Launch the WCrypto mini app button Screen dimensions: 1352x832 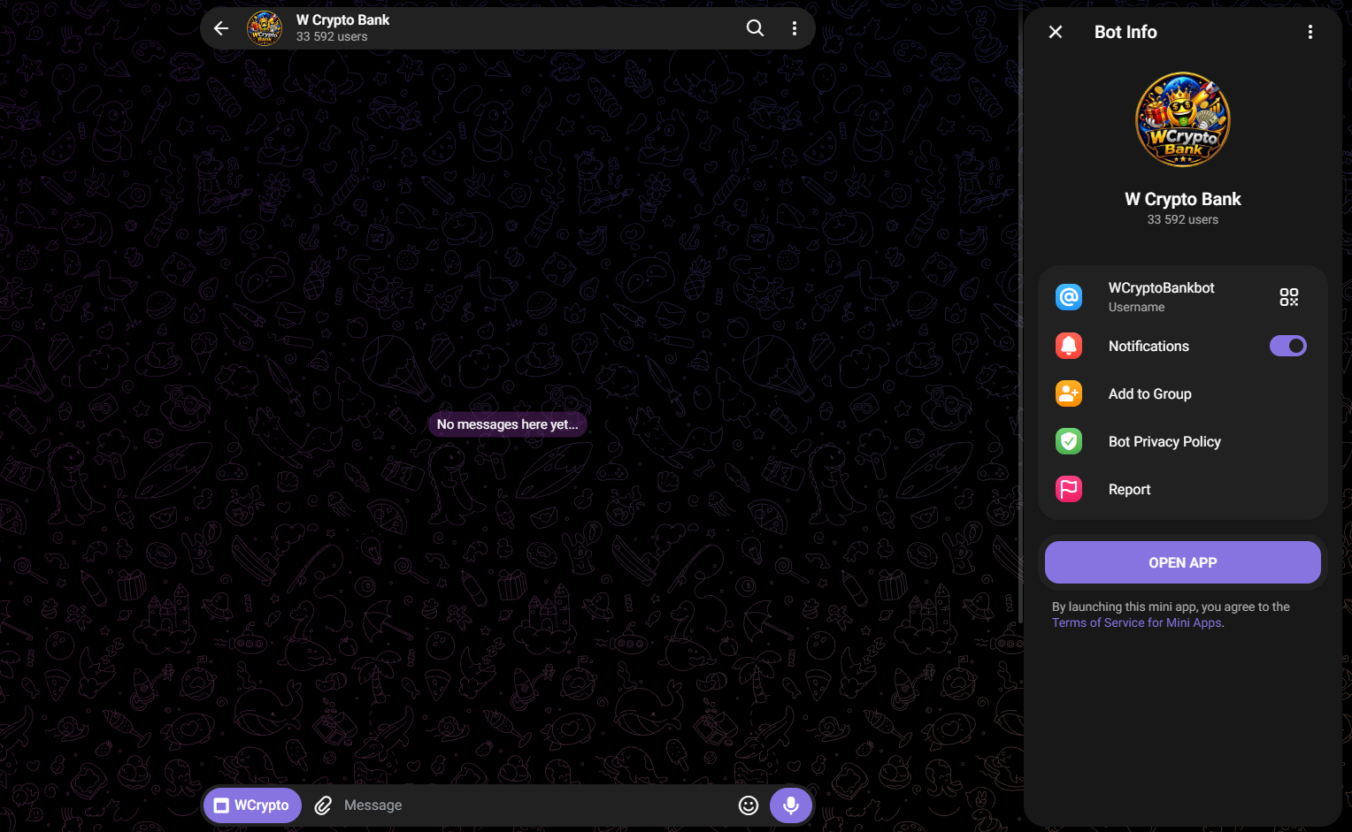(x=253, y=805)
